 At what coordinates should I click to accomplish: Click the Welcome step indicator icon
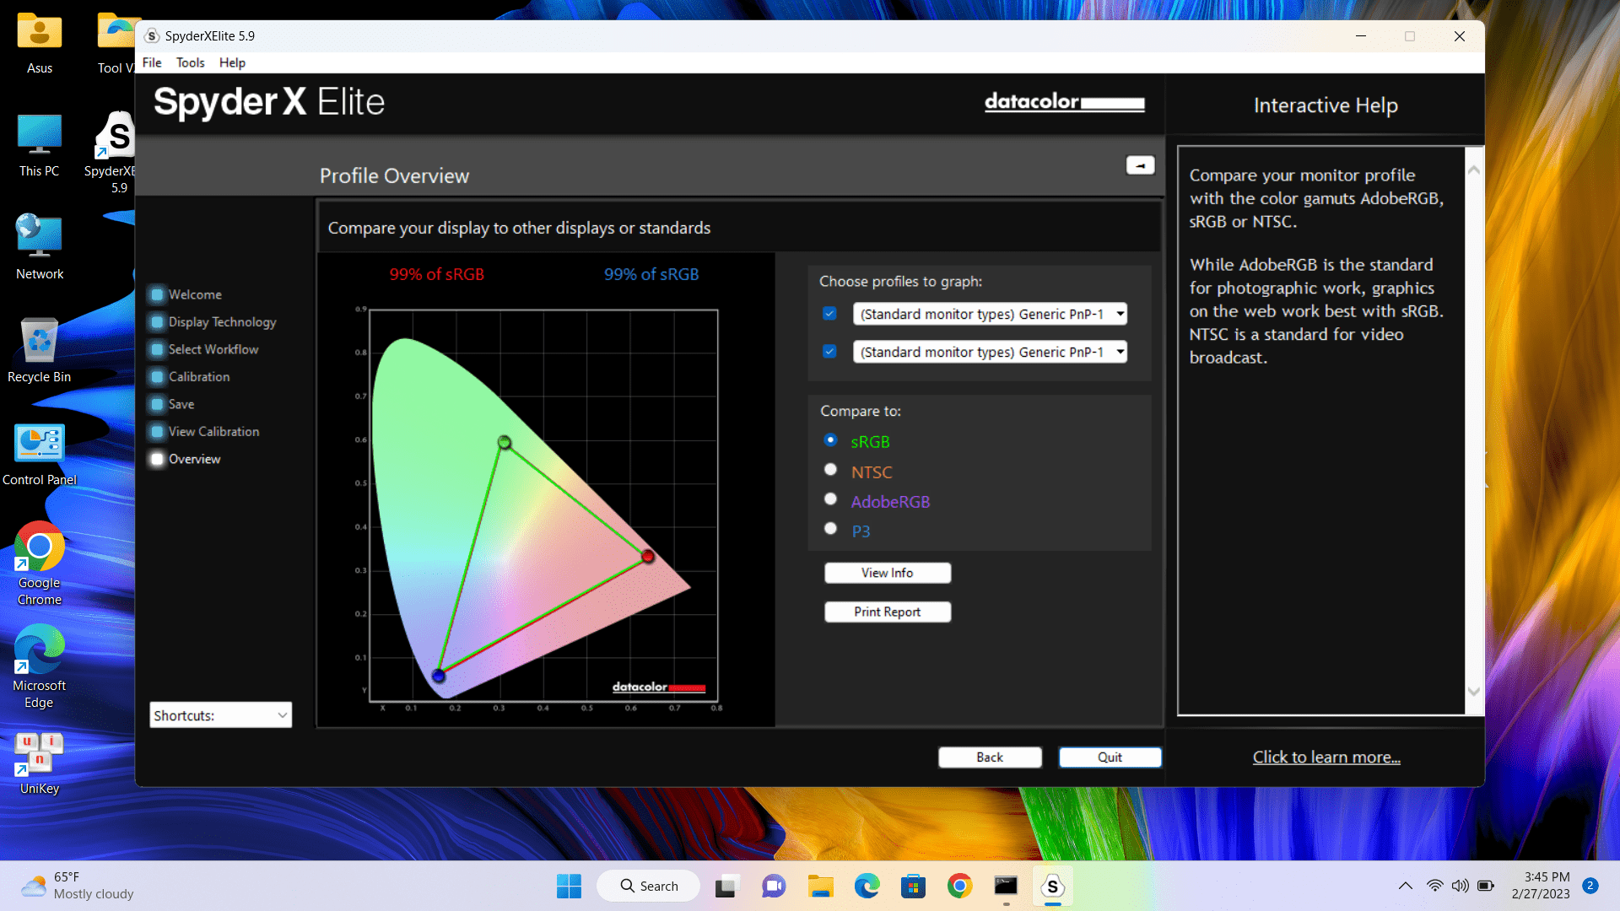click(157, 294)
